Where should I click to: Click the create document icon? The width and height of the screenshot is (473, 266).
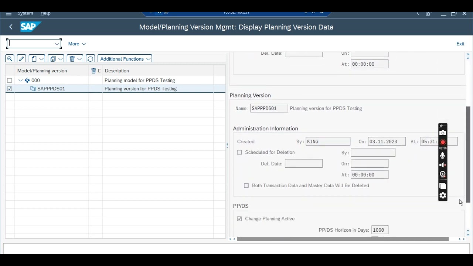pos(34,59)
